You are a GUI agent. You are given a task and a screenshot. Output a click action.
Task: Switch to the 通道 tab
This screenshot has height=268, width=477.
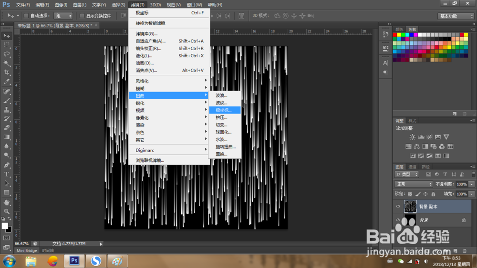412,167
